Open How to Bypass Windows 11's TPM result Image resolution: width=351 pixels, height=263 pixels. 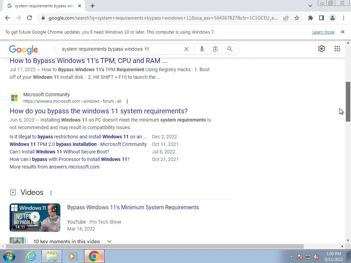(x=88, y=61)
